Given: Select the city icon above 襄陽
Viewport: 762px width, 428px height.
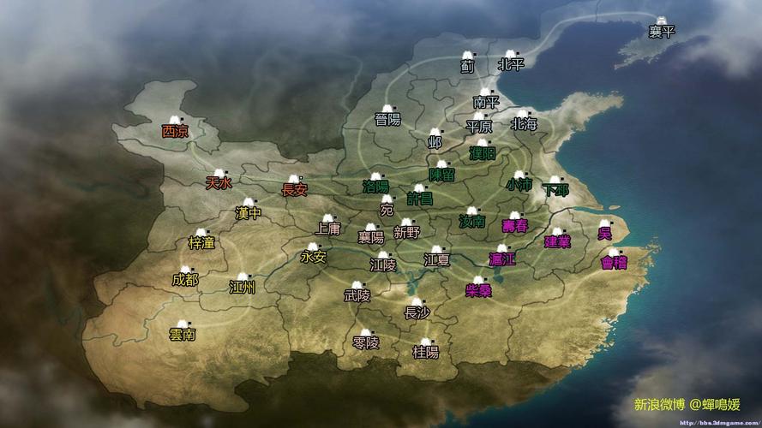Looking at the screenshot, I should (371, 227).
